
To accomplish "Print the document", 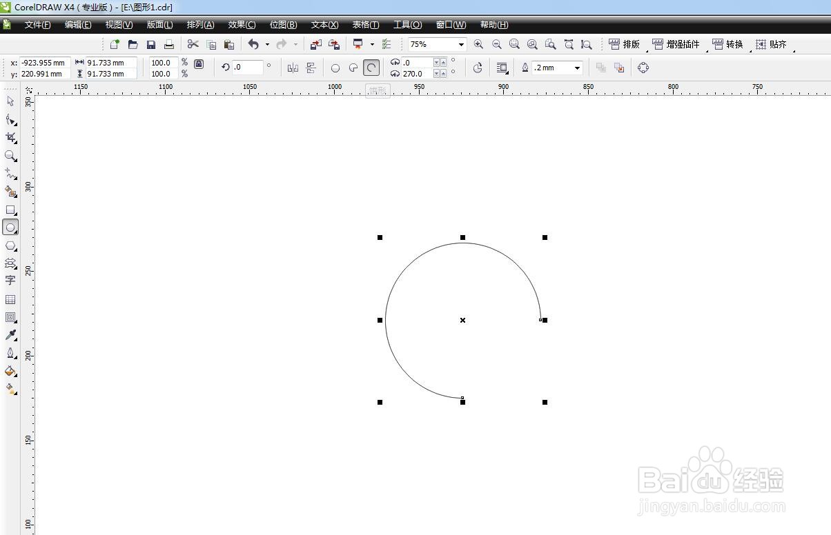I will 168,44.
